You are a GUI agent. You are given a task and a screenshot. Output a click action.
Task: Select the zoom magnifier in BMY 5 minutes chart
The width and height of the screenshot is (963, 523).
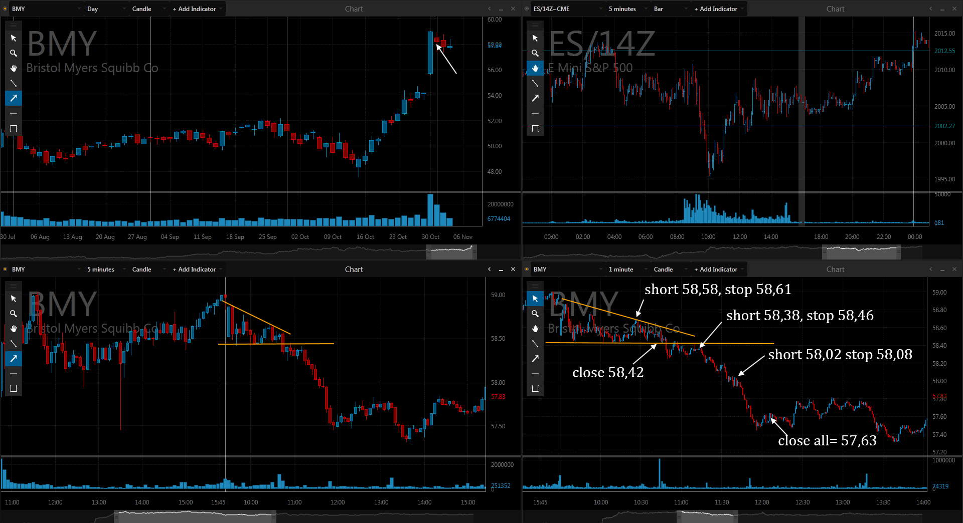click(14, 314)
